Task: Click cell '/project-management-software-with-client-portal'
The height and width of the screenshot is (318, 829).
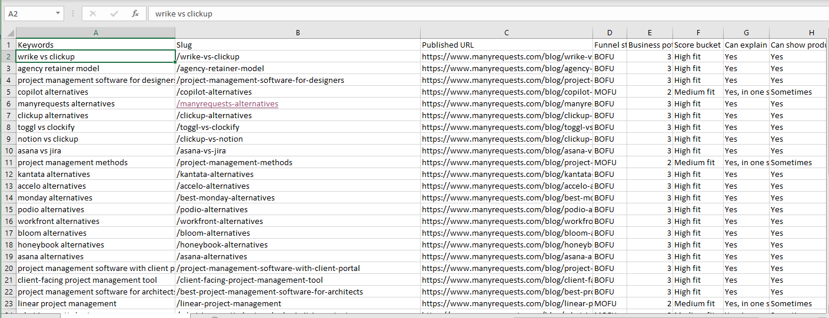Action: pyautogui.click(x=298, y=268)
